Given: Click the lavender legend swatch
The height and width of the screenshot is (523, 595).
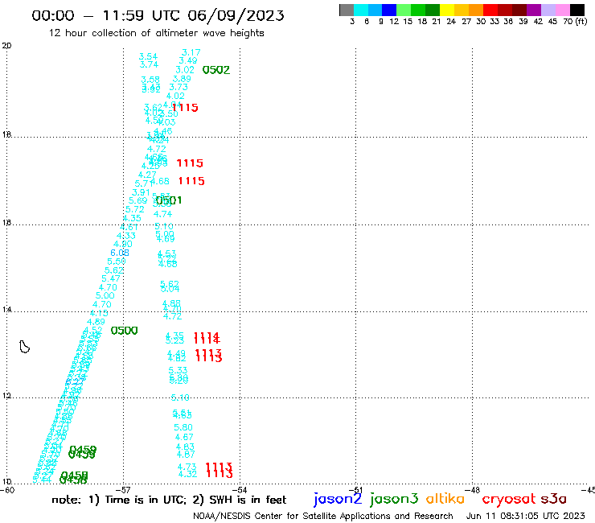Looking at the screenshot, I should [x=548, y=10].
